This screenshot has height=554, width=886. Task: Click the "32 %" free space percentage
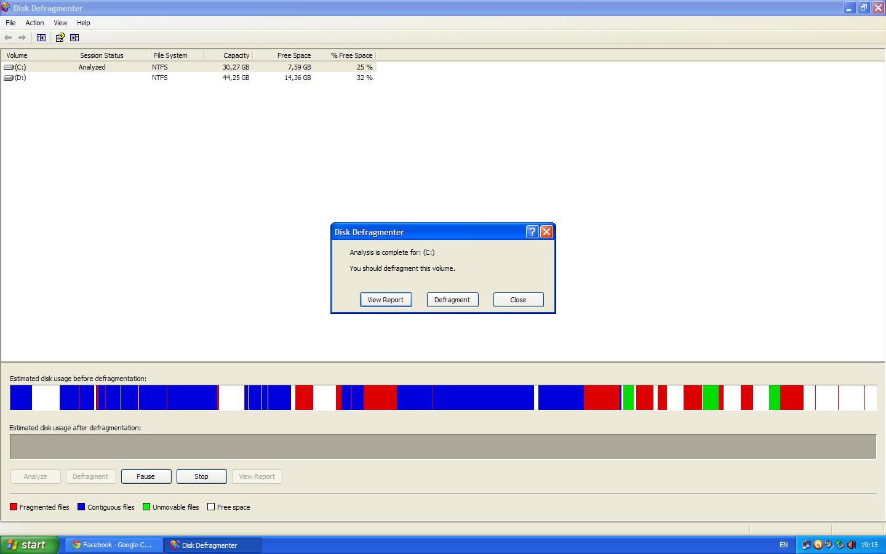(365, 78)
